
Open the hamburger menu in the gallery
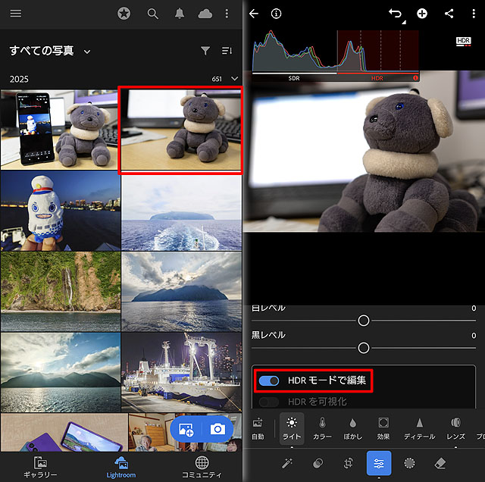[x=16, y=14]
